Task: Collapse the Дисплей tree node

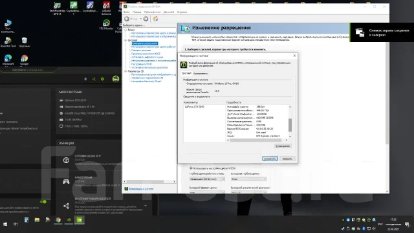Action: click(x=125, y=40)
